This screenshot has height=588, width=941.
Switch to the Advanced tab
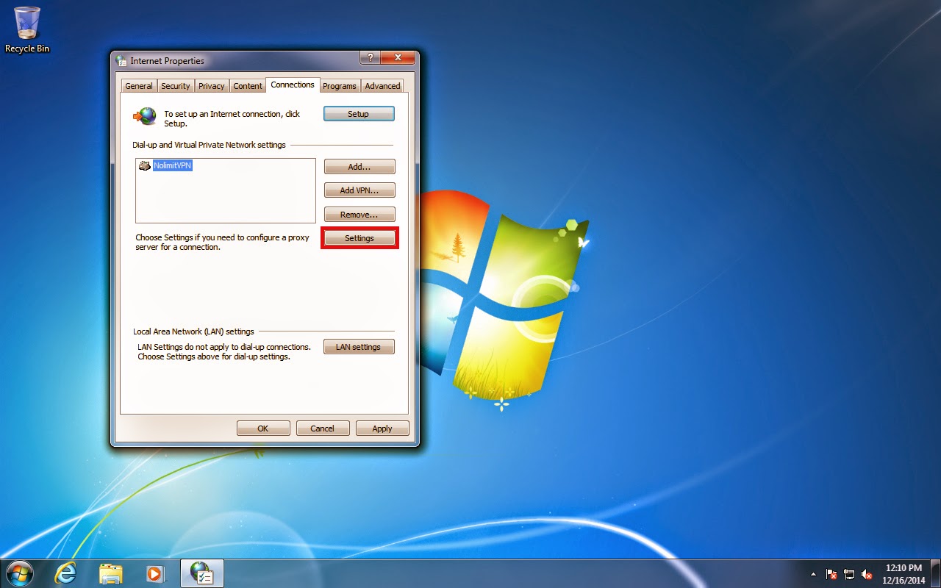(383, 86)
